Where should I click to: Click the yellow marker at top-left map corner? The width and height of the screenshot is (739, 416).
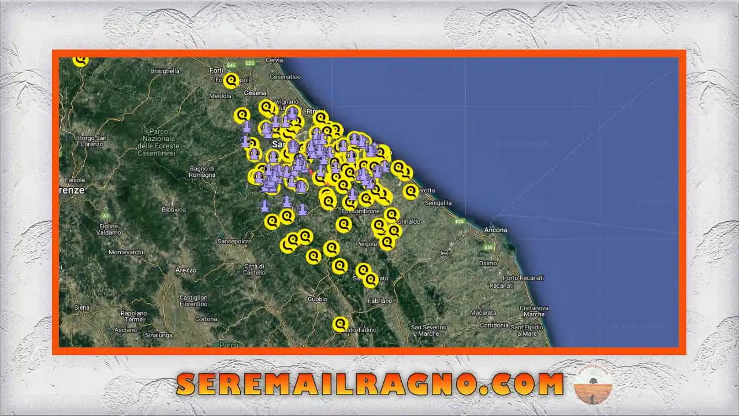81,60
